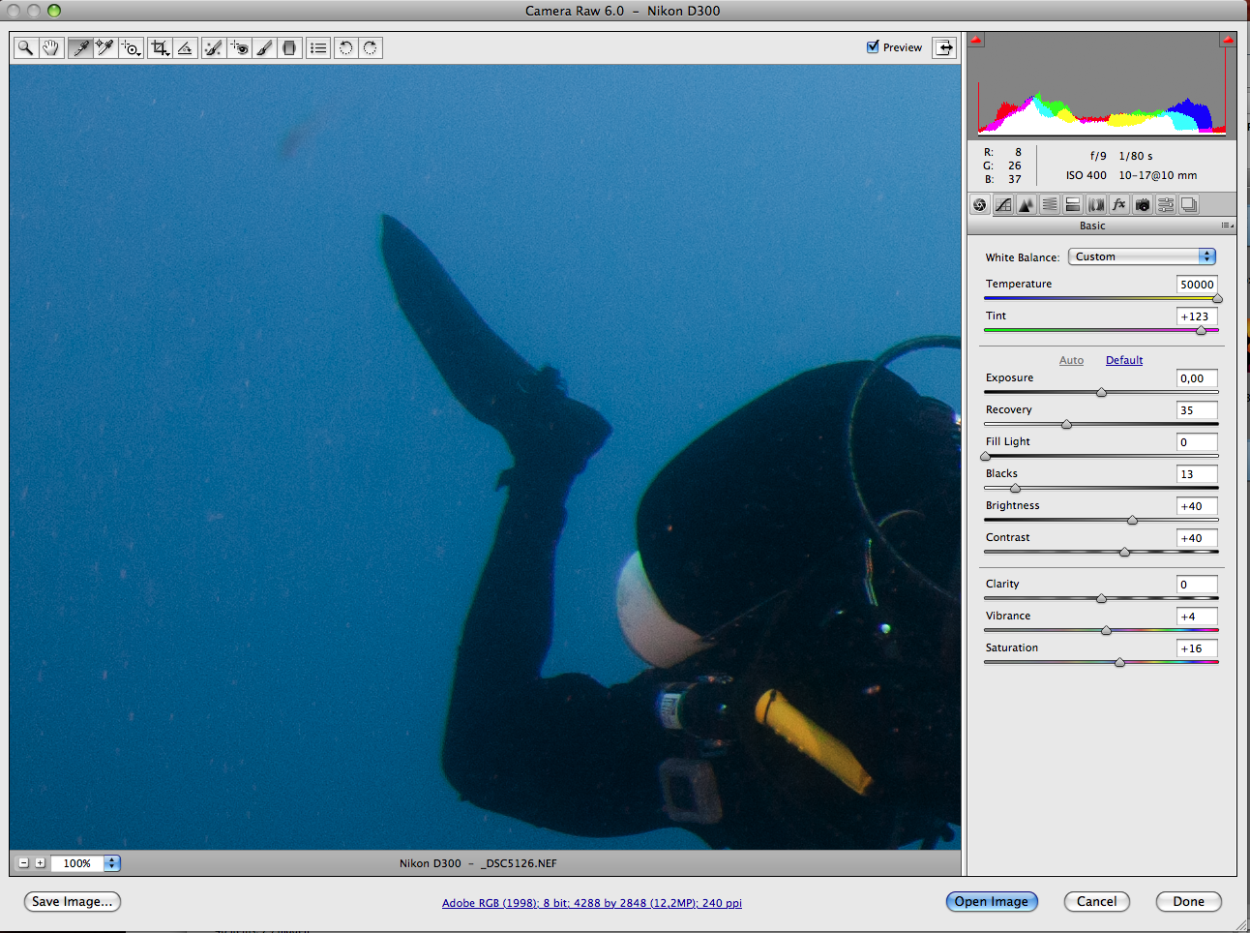This screenshot has height=933, width=1250.
Task: Open workflow options link Adobe RGB (1998)
Action: [x=591, y=903]
